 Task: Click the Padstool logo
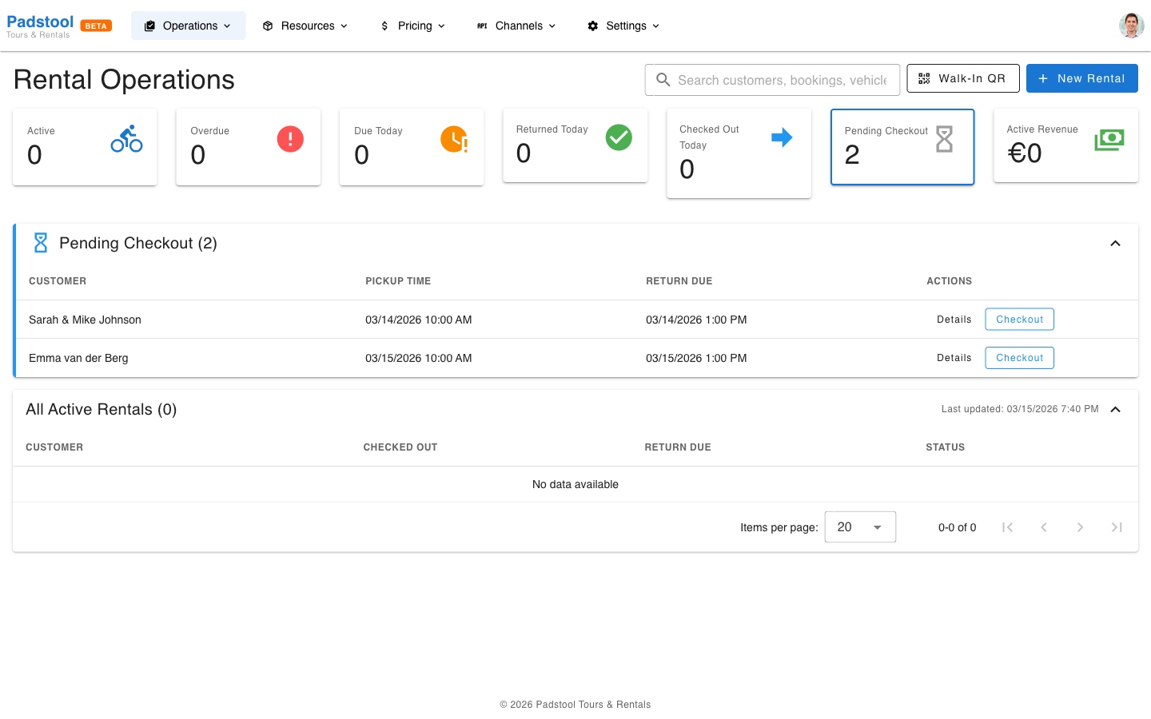click(x=40, y=26)
